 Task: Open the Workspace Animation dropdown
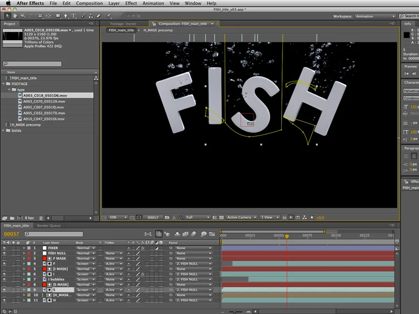(x=375, y=16)
